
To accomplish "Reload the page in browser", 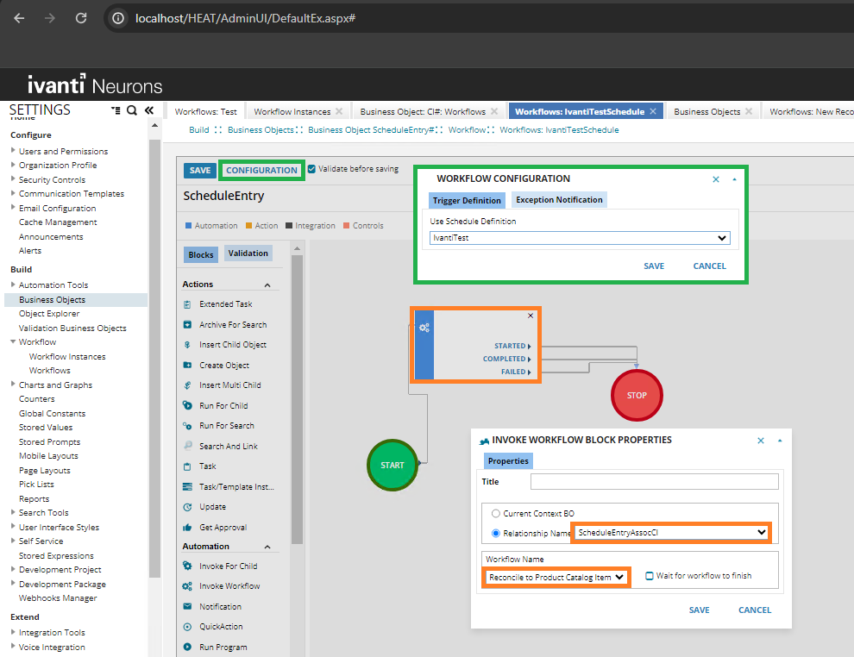I will coord(81,18).
